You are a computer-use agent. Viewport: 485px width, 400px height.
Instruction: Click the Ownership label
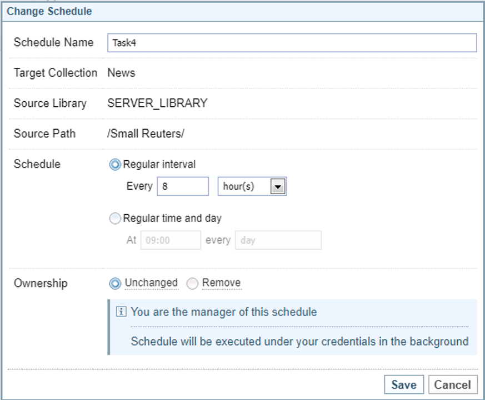(x=41, y=283)
